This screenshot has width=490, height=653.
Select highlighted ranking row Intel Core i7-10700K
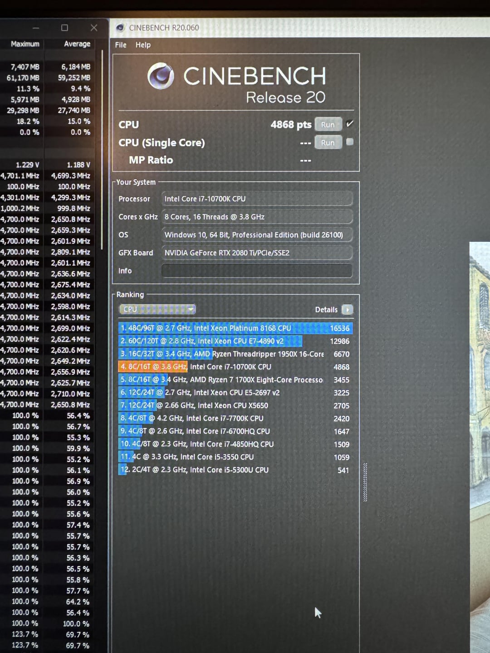[235, 367]
